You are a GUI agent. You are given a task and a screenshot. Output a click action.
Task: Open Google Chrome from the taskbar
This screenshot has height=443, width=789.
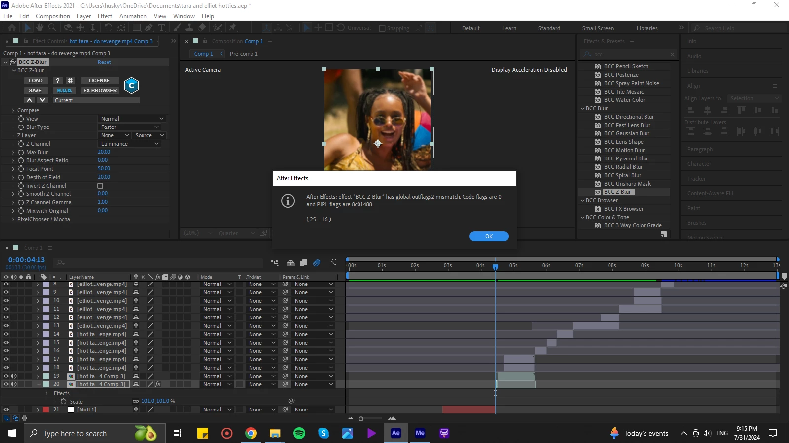click(251, 433)
